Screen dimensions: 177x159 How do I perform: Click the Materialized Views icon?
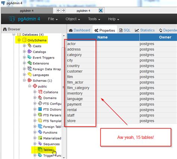[40, 138]
